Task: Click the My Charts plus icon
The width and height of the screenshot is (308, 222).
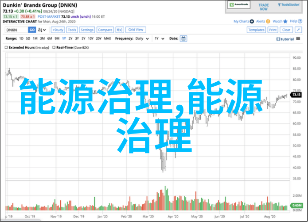Action: pyautogui.click(x=252, y=21)
